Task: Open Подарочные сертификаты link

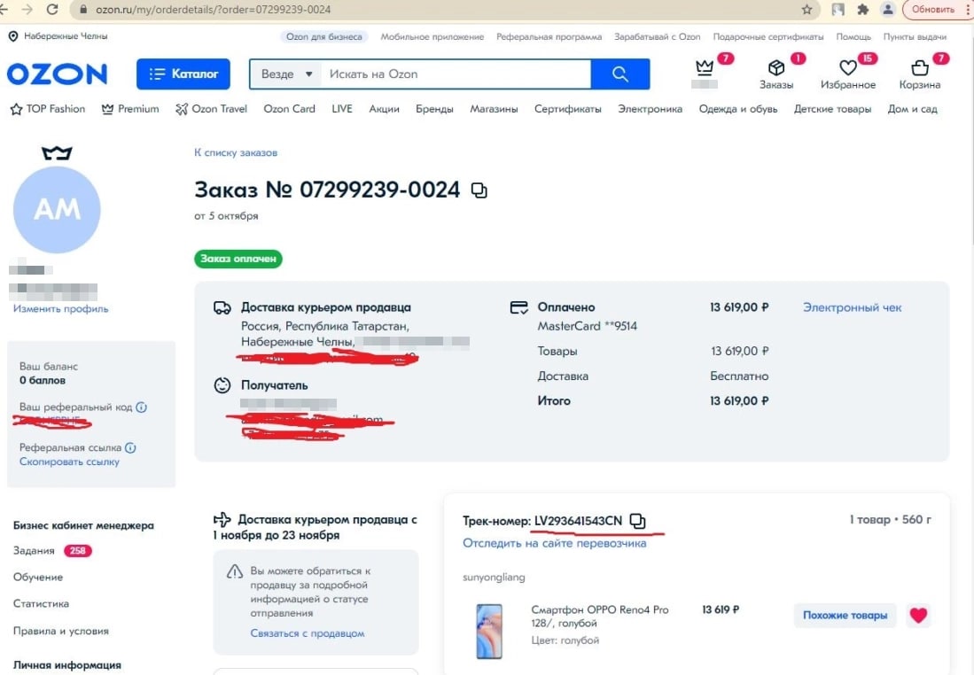Action: click(x=768, y=36)
